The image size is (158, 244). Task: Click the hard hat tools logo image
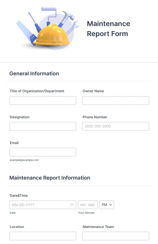click(47, 28)
